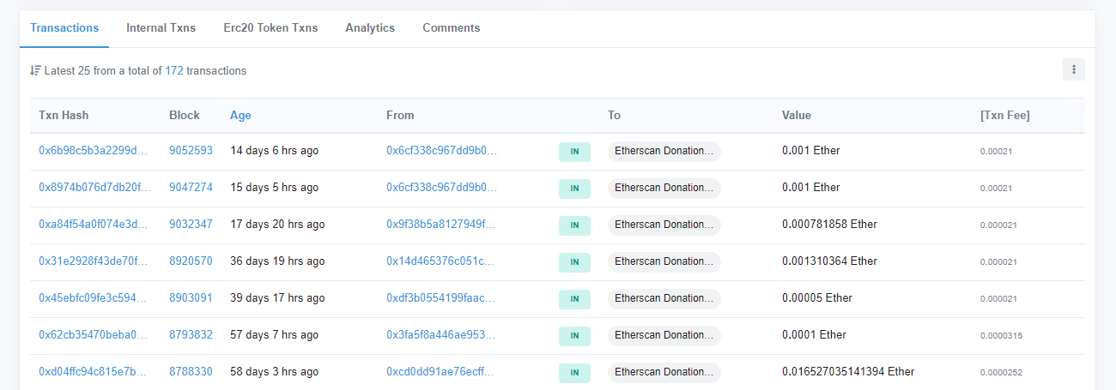The width and height of the screenshot is (1116, 390).
Task: Click Etherscan Donation tag in block 8903091 row
Action: [664, 298]
